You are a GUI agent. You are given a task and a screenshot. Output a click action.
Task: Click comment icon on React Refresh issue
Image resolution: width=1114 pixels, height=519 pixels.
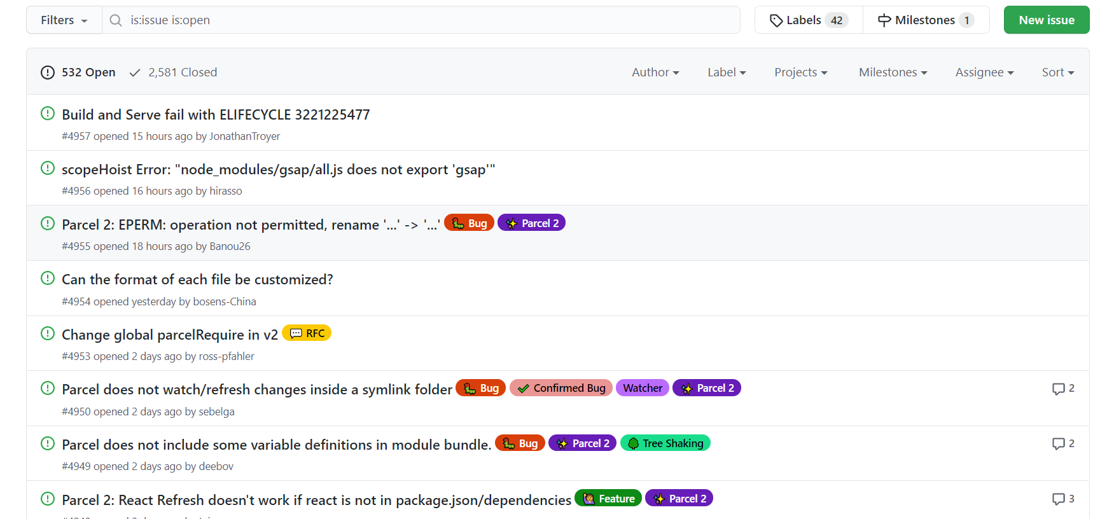[1058, 499]
